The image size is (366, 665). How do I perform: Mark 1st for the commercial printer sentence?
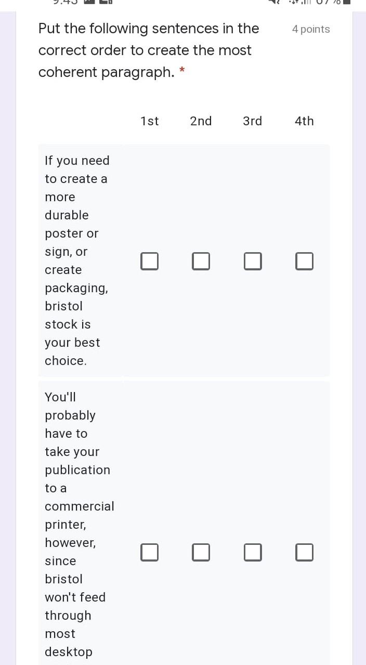[149, 552]
